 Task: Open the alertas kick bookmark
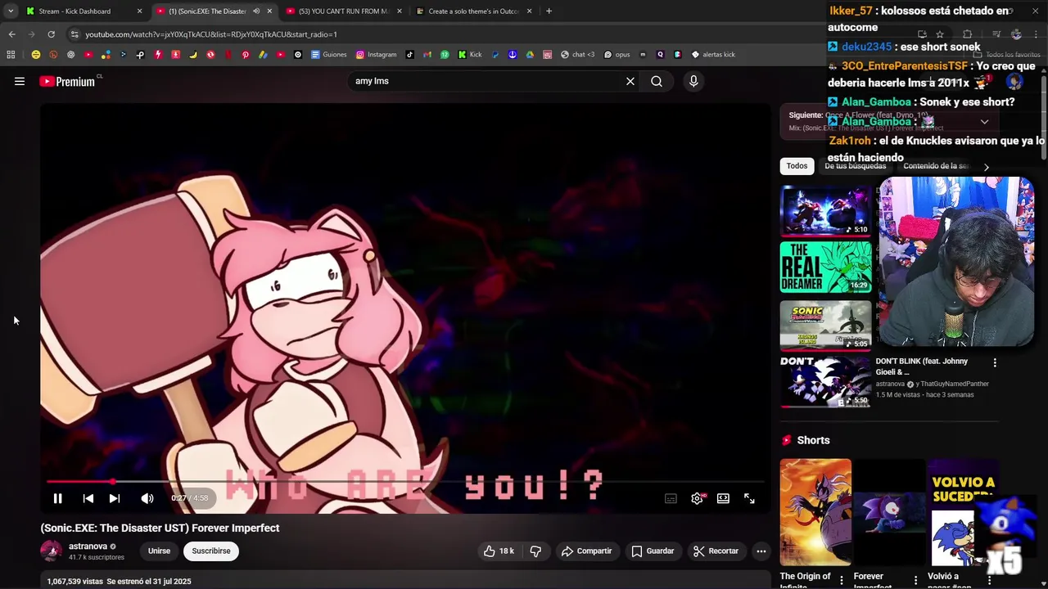pyautogui.click(x=713, y=55)
